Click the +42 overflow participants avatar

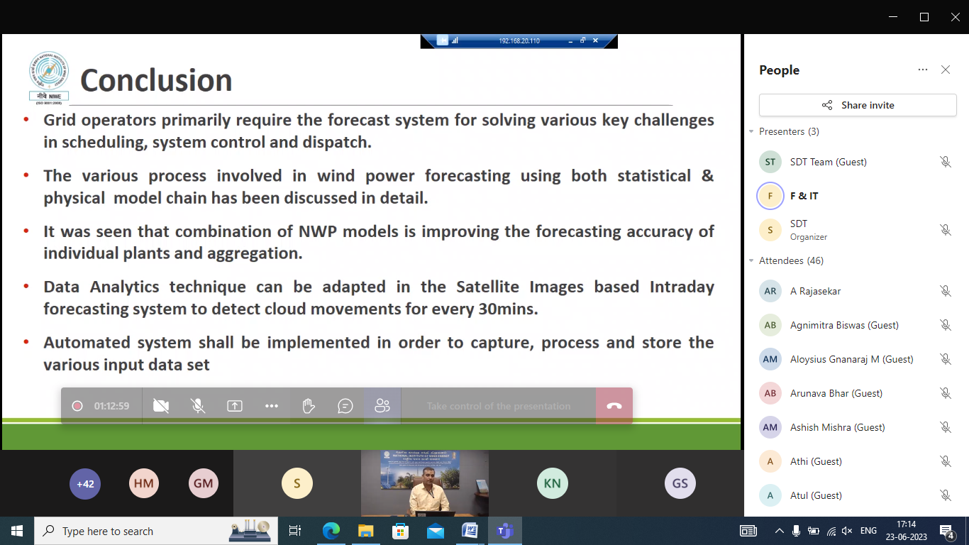(85, 484)
